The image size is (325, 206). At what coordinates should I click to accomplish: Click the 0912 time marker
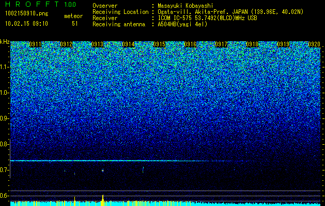click(x=66, y=44)
